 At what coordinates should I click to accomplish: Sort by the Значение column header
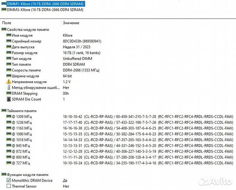71,23
